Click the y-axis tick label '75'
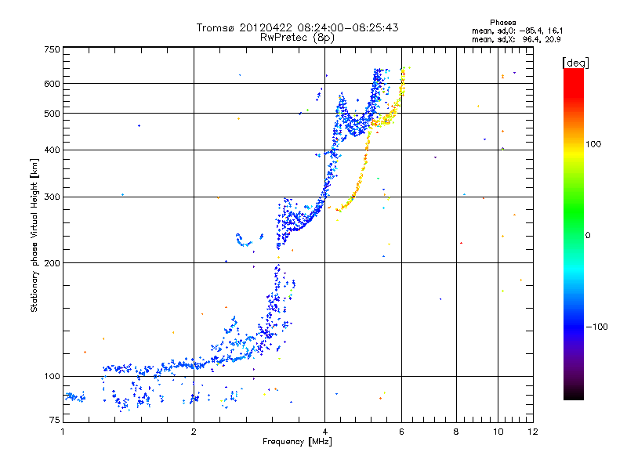 55,420
